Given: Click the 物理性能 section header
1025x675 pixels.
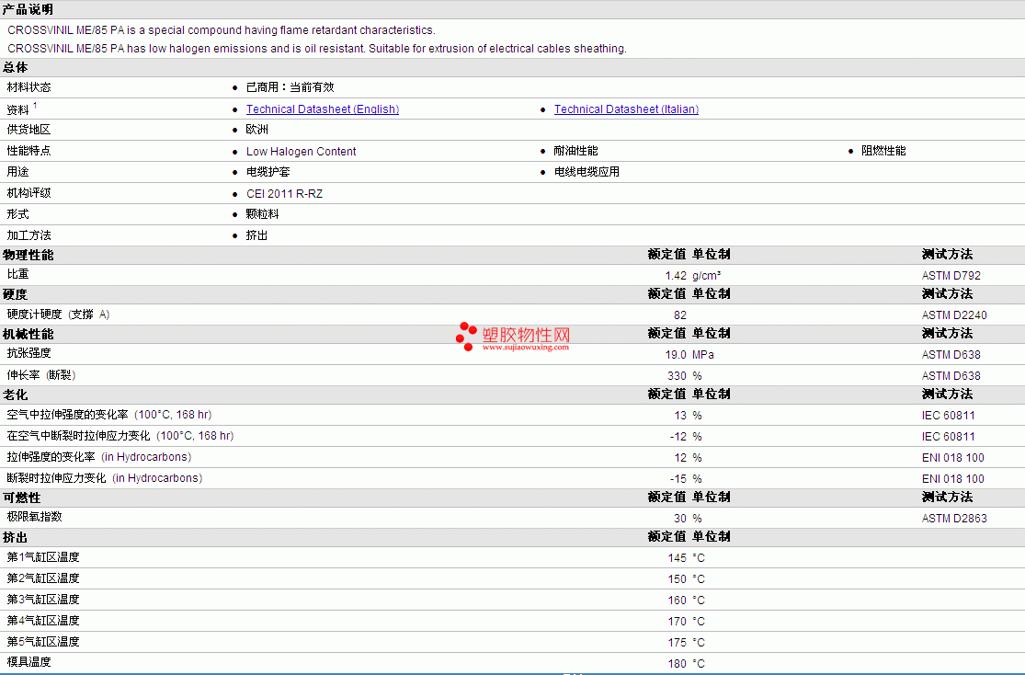Looking at the screenshot, I should (x=28, y=255).
